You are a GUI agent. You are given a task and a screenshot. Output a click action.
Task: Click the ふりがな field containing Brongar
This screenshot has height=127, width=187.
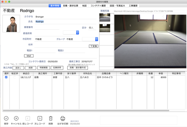click(66, 17)
